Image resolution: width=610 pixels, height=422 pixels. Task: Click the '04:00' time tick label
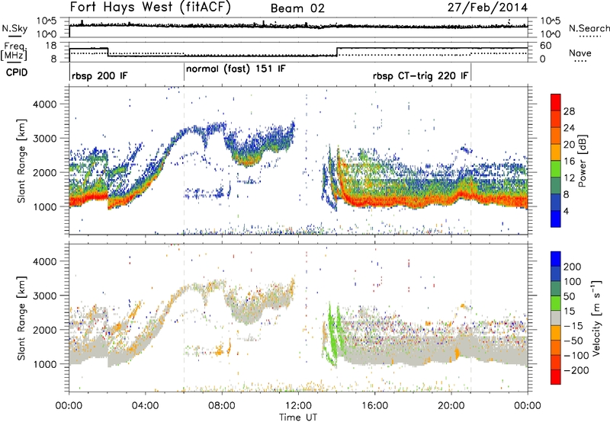click(x=145, y=406)
